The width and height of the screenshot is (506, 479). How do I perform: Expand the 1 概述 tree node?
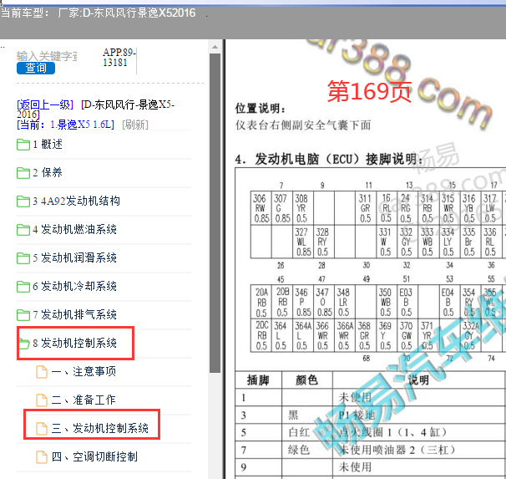point(48,145)
